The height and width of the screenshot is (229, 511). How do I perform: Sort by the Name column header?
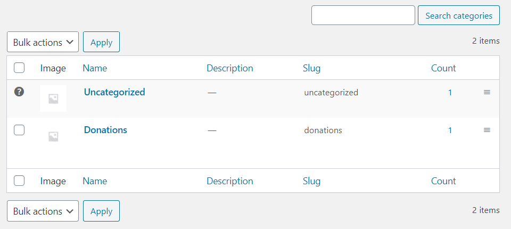95,68
